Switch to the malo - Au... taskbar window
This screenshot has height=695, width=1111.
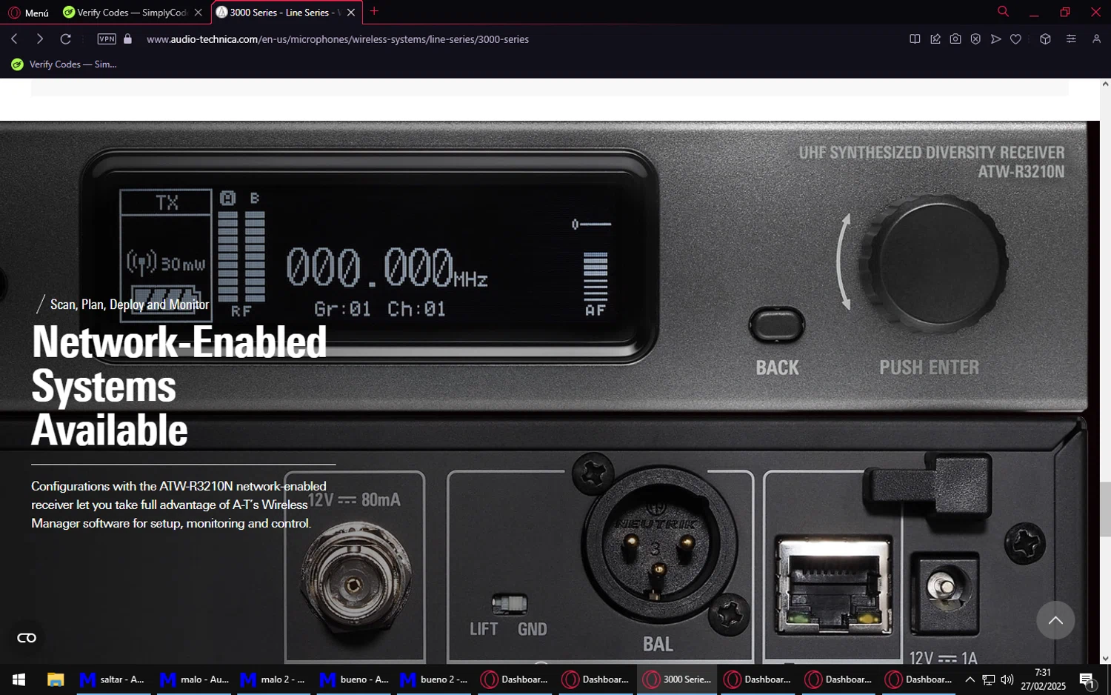coord(195,679)
